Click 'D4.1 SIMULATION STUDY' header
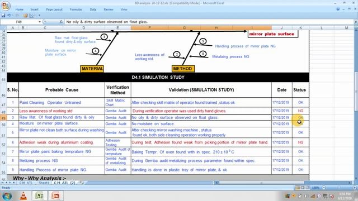Image resolution: width=358 pixels, height=201 pixels. tap(158, 77)
